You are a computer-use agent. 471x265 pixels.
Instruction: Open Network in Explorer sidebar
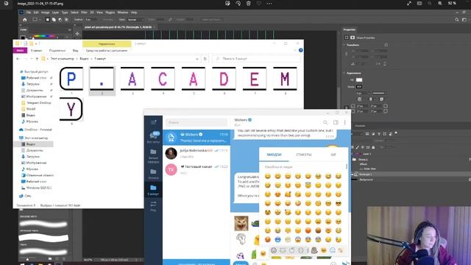tap(25, 196)
